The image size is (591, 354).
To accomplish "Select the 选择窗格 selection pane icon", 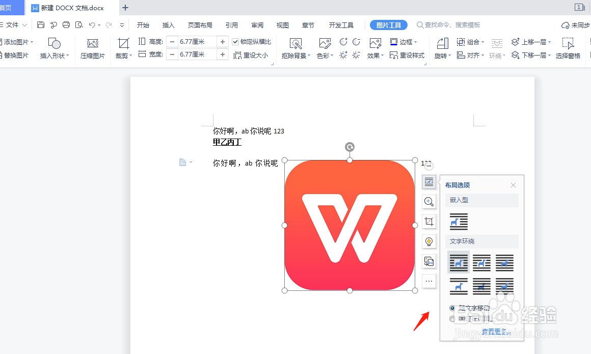I will tap(568, 48).
